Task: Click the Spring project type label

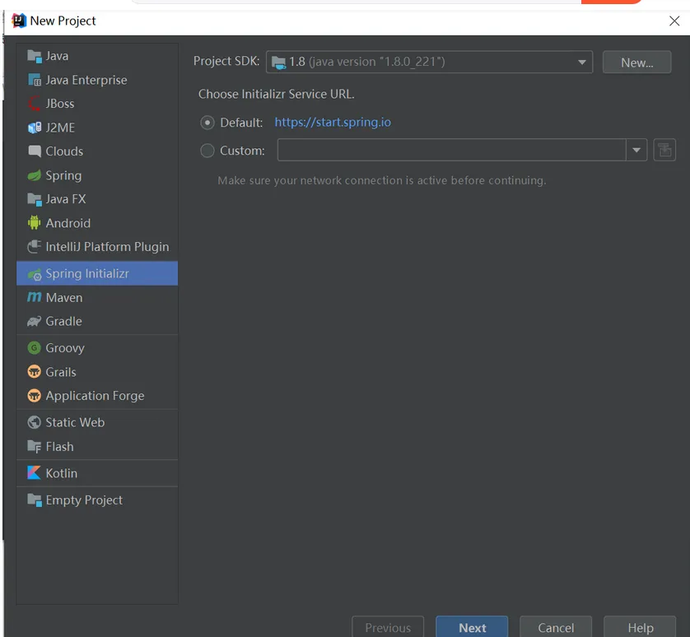Action: (63, 175)
